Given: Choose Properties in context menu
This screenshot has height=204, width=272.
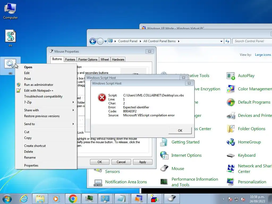Looking at the screenshot, I should 46,165.
